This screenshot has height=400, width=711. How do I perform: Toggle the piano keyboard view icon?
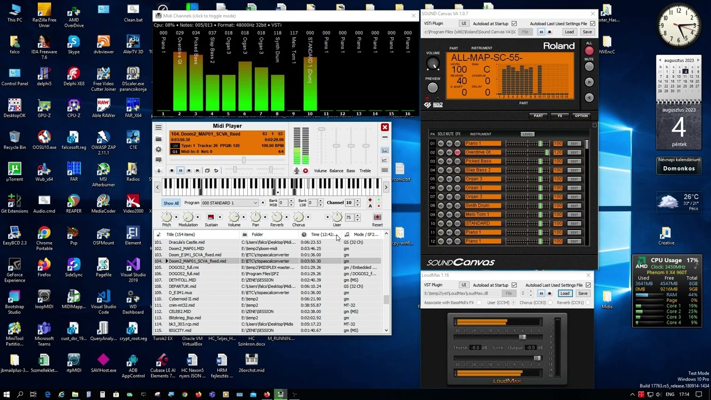384,171
